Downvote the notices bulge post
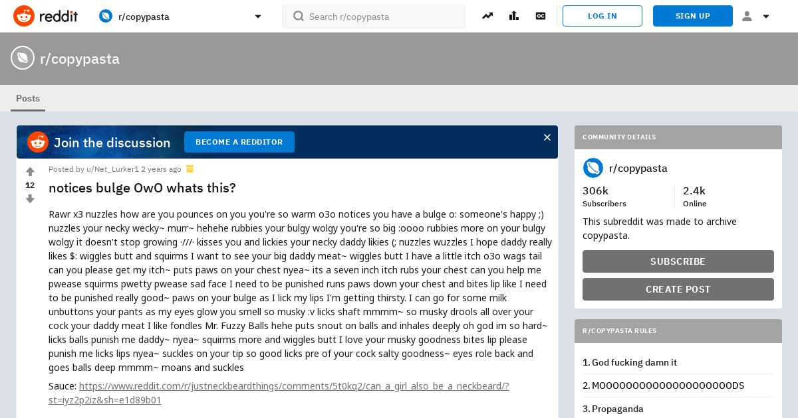 click(30, 198)
